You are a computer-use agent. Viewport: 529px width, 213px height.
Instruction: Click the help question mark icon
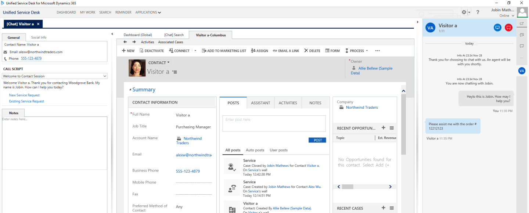(x=478, y=12)
